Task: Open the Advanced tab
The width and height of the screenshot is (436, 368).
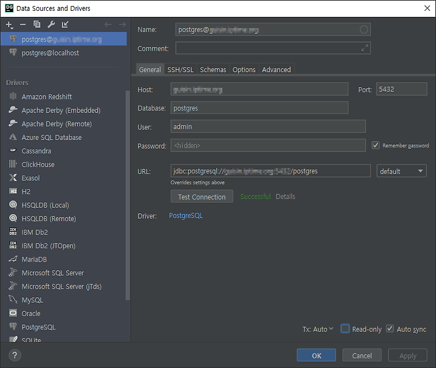Action: point(276,69)
